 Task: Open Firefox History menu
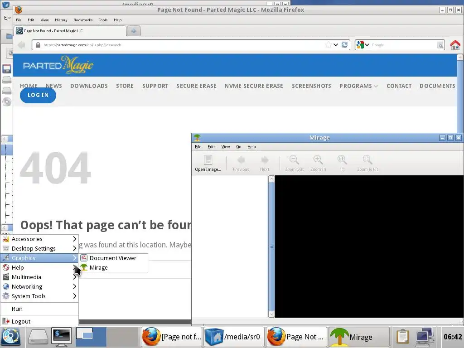[x=61, y=20]
